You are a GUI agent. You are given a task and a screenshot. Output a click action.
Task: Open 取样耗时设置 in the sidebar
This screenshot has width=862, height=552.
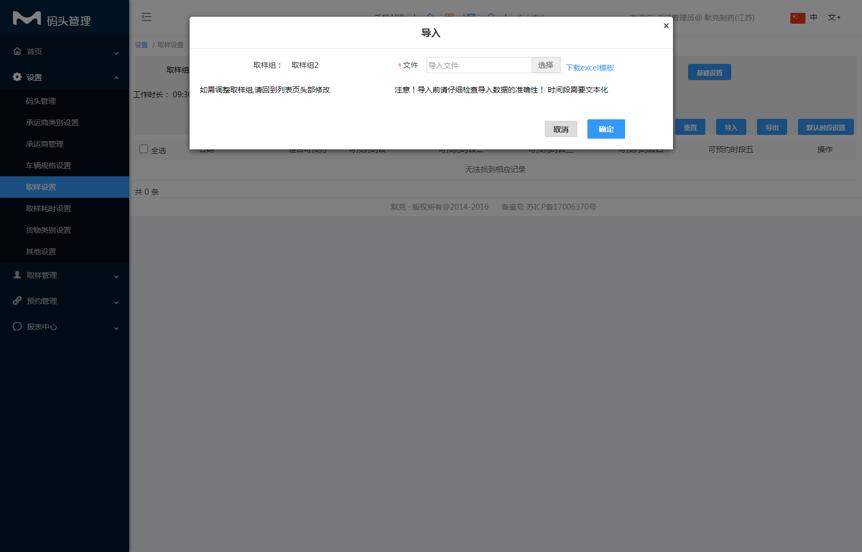click(48, 209)
